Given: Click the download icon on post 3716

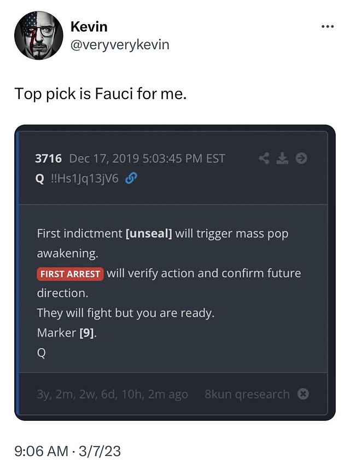Looking at the screenshot, I should tap(282, 158).
